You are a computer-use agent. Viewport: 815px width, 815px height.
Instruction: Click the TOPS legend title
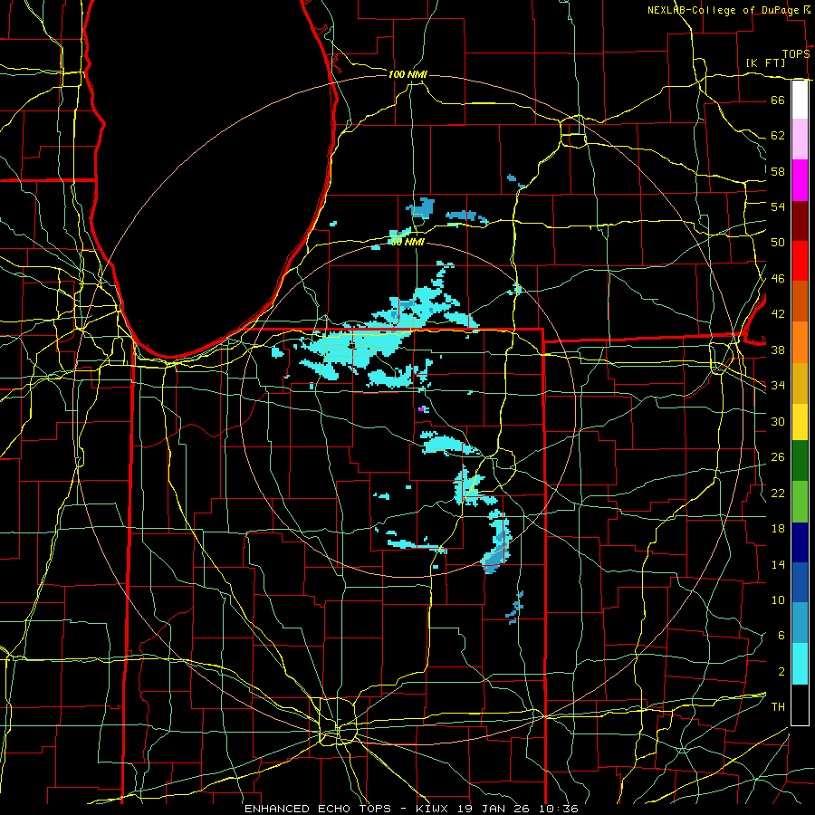click(796, 54)
